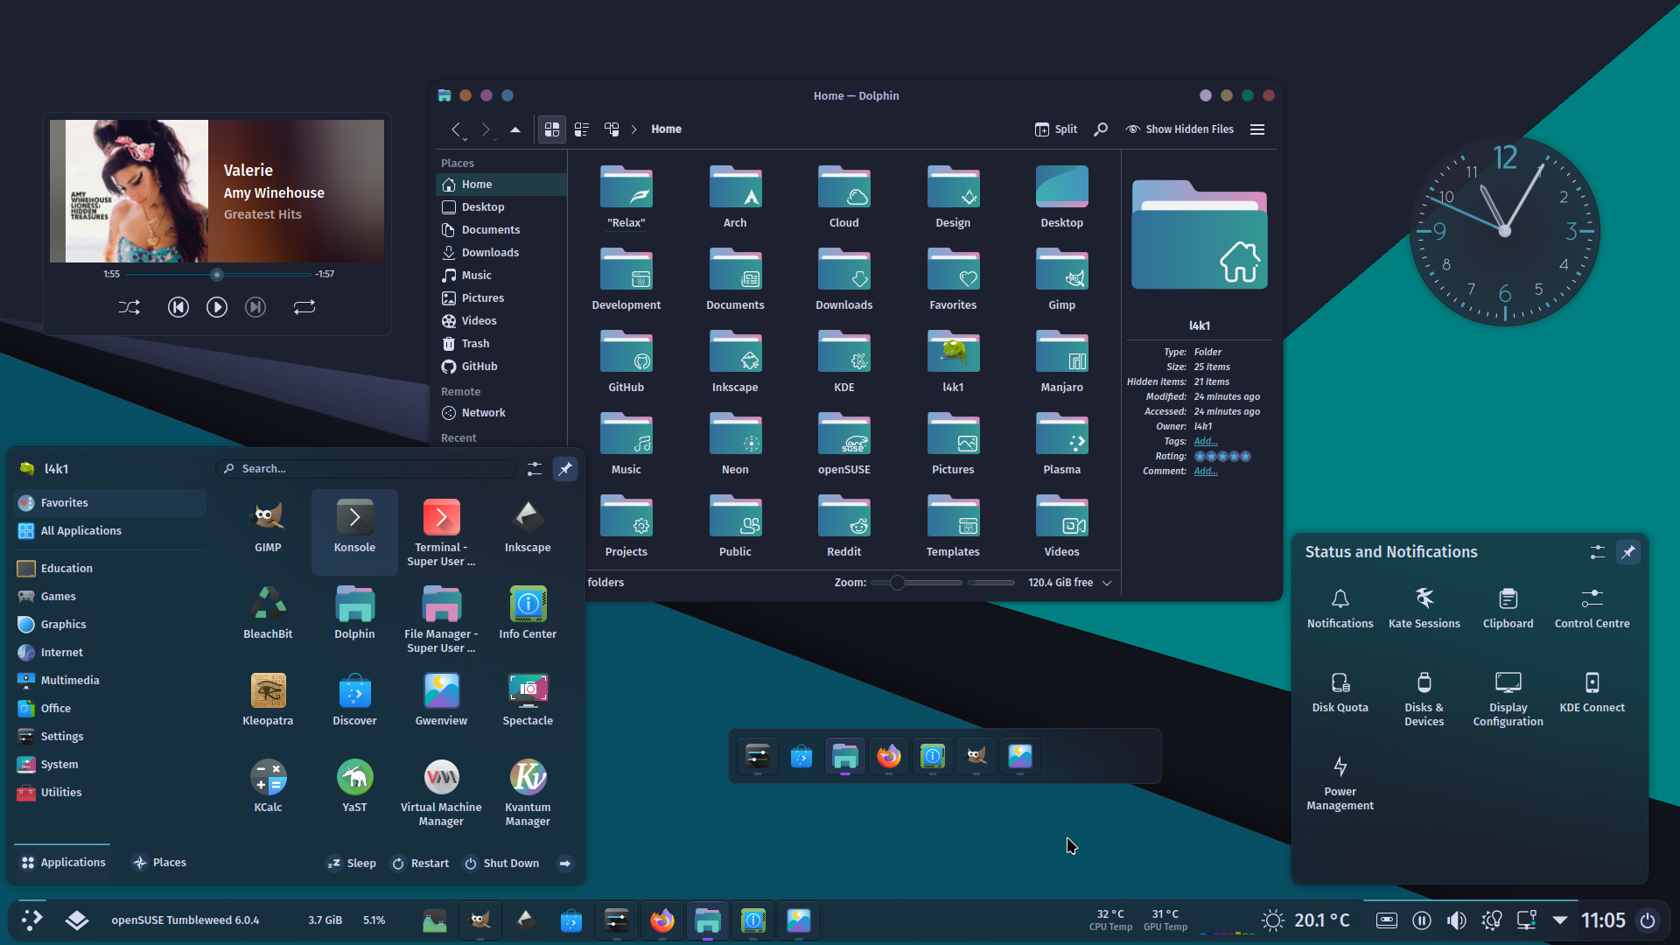Skip to next track in music player
1680x945 pixels.
pyautogui.click(x=255, y=307)
